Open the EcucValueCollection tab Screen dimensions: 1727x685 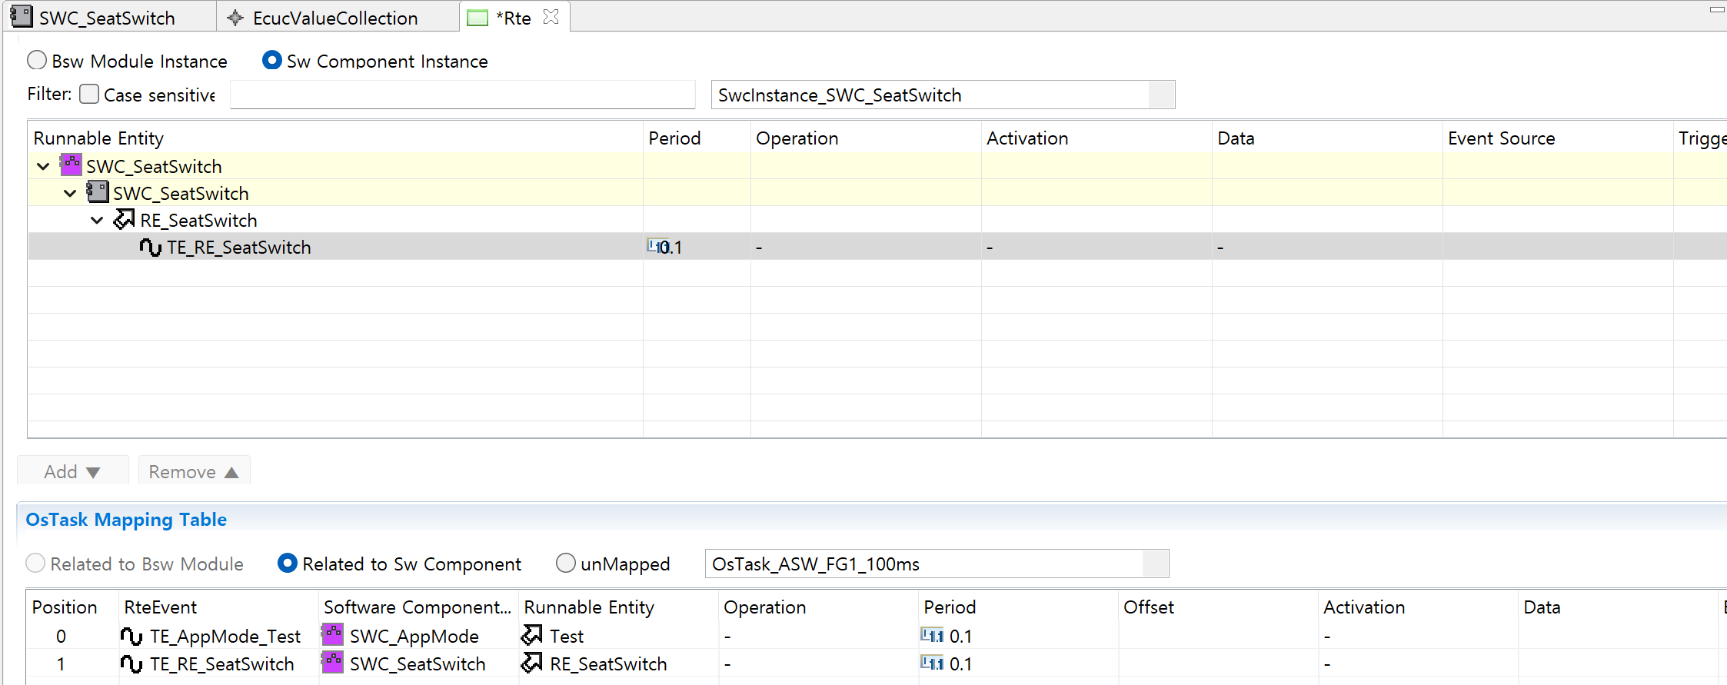coord(335,18)
